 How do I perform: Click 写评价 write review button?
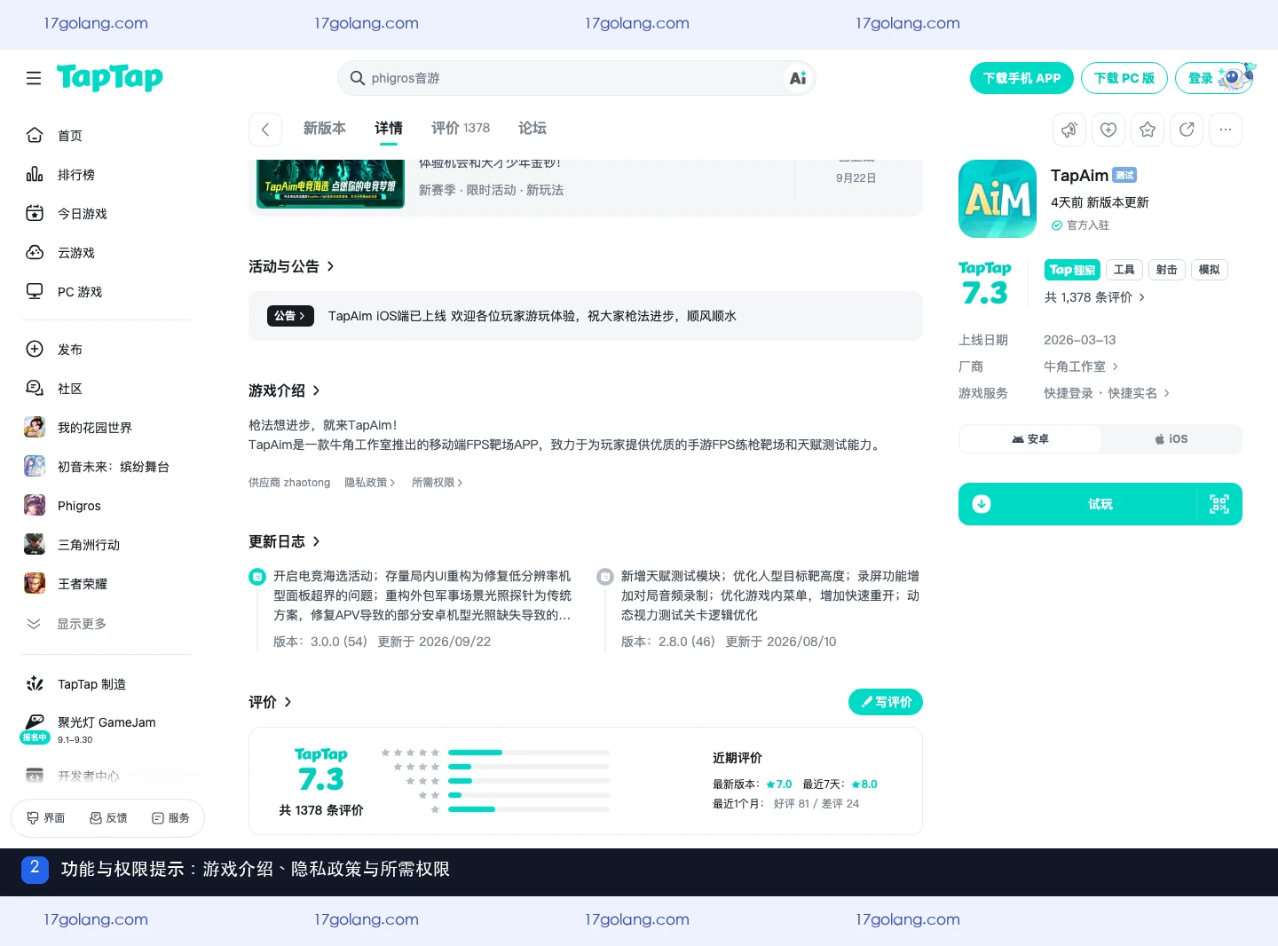coord(886,702)
